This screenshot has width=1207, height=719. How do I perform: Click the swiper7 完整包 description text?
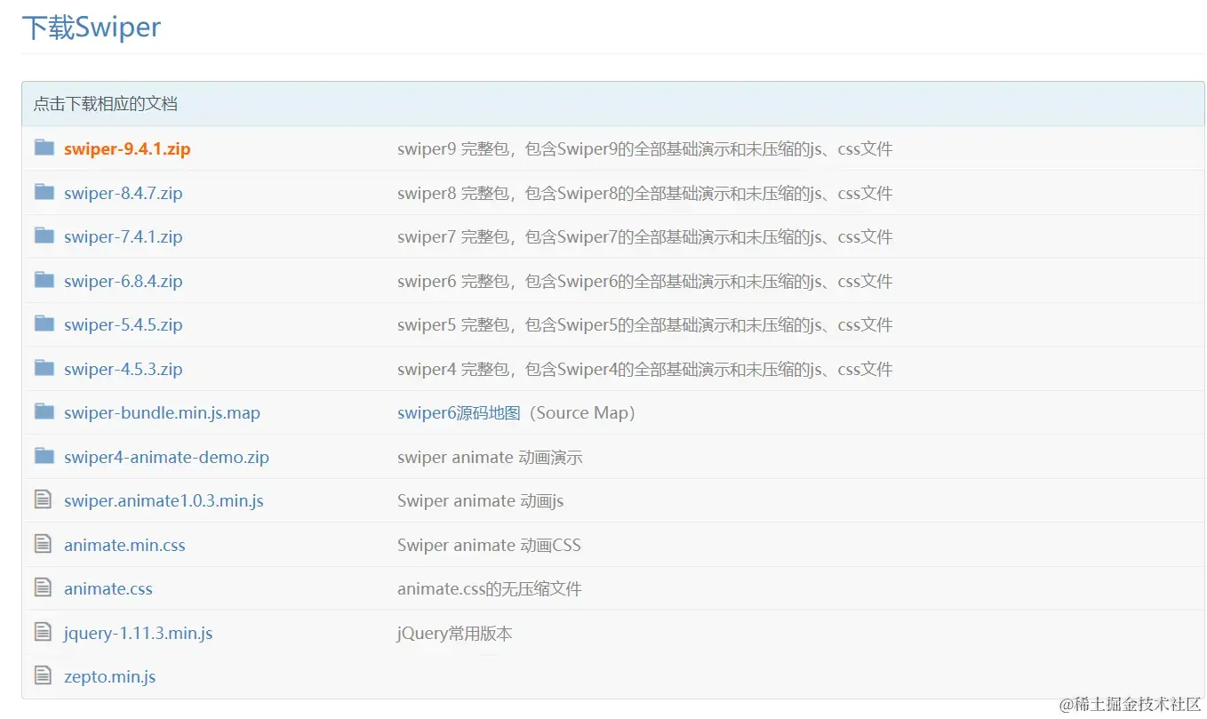click(x=644, y=237)
